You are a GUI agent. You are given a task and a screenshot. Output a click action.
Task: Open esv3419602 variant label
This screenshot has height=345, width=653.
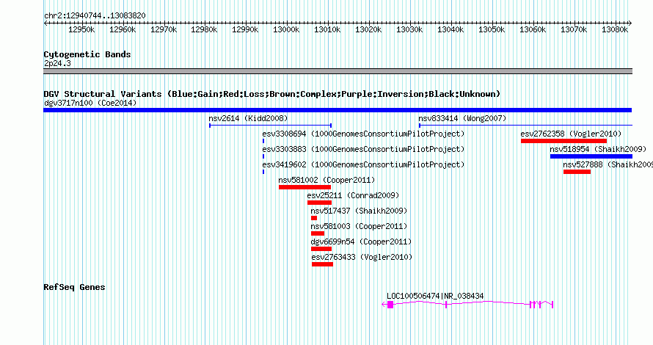point(363,164)
